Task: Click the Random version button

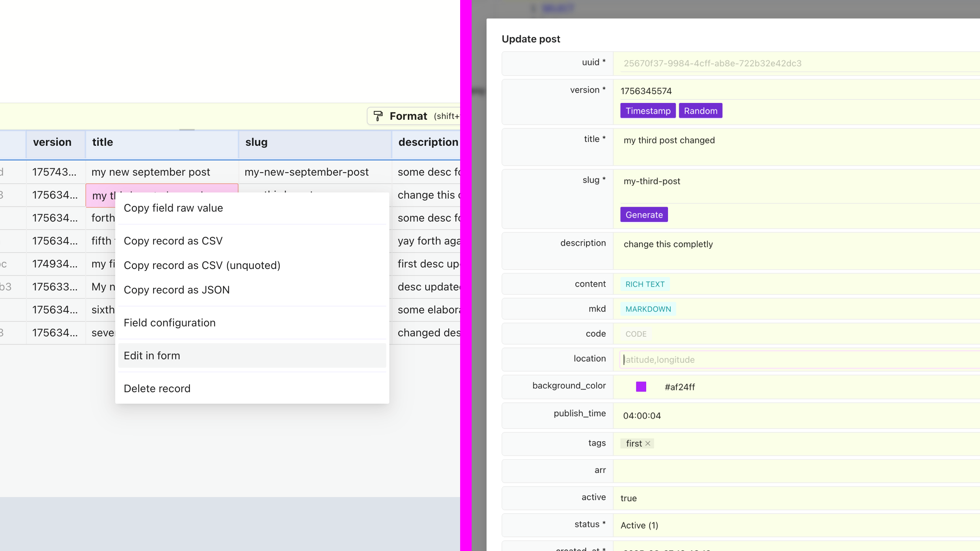Action: coord(700,111)
